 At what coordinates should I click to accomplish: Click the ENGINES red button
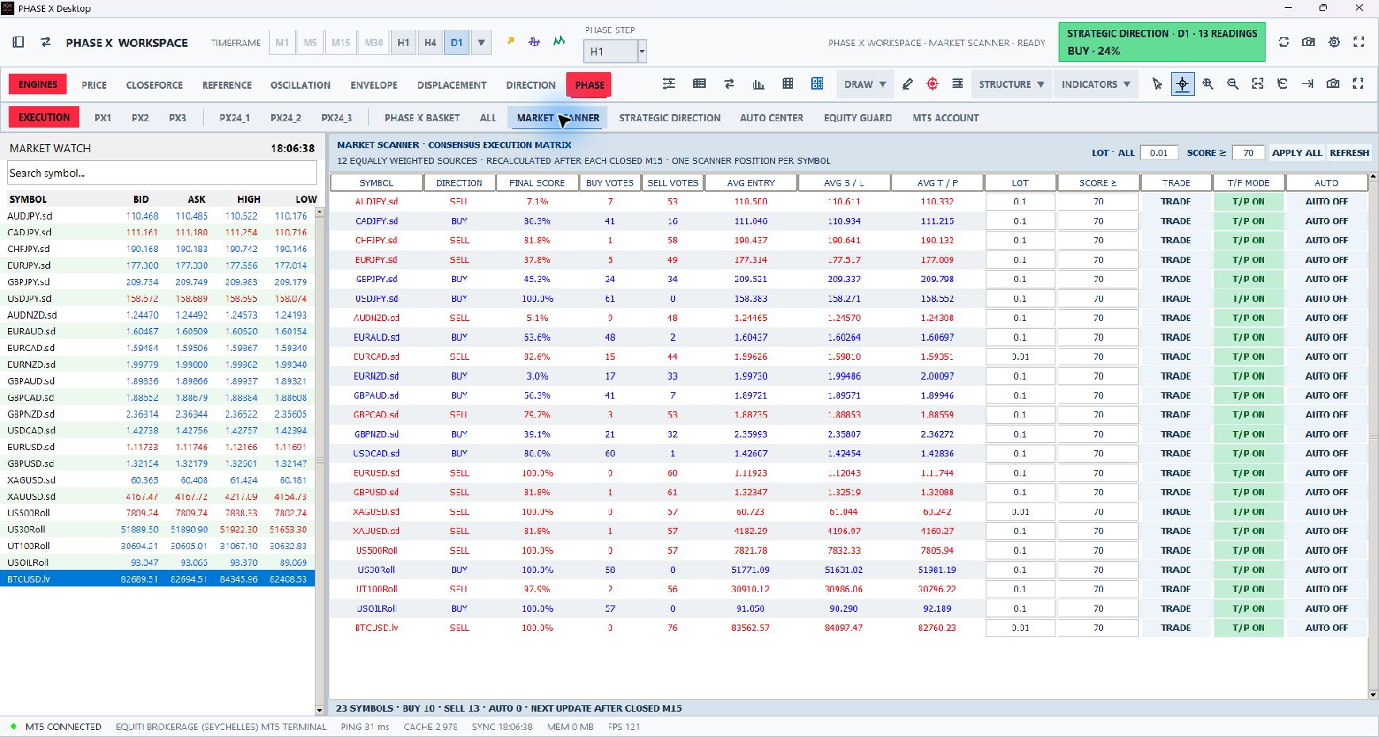[x=38, y=85]
